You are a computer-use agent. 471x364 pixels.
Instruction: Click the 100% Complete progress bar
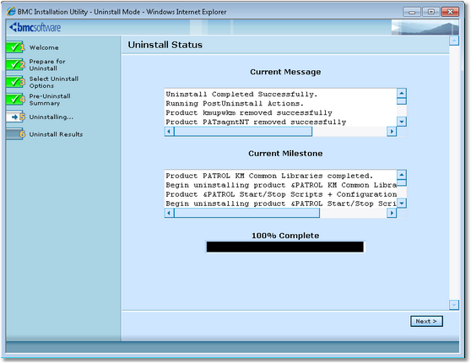pos(284,247)
